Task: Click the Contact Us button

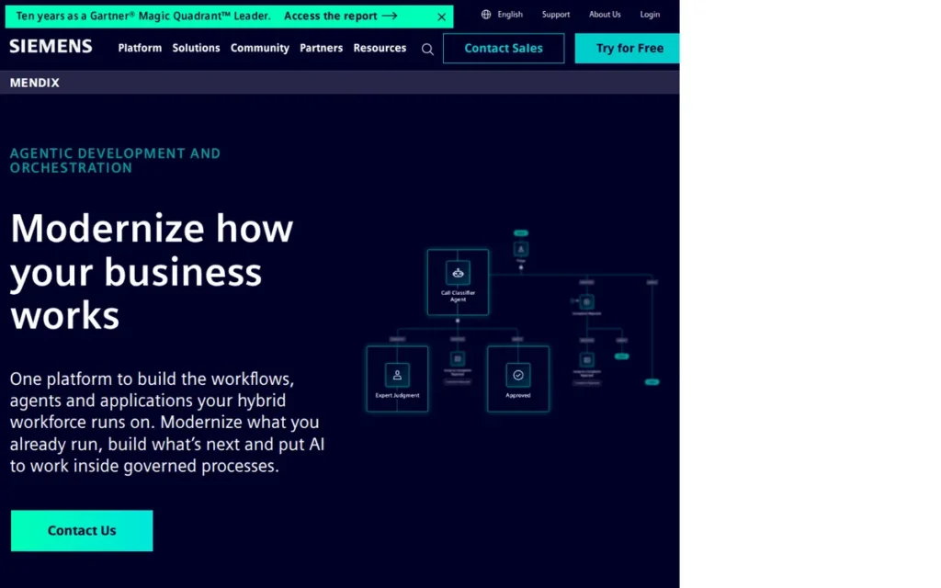Action: pyautogui.click(x=82, y=530)
